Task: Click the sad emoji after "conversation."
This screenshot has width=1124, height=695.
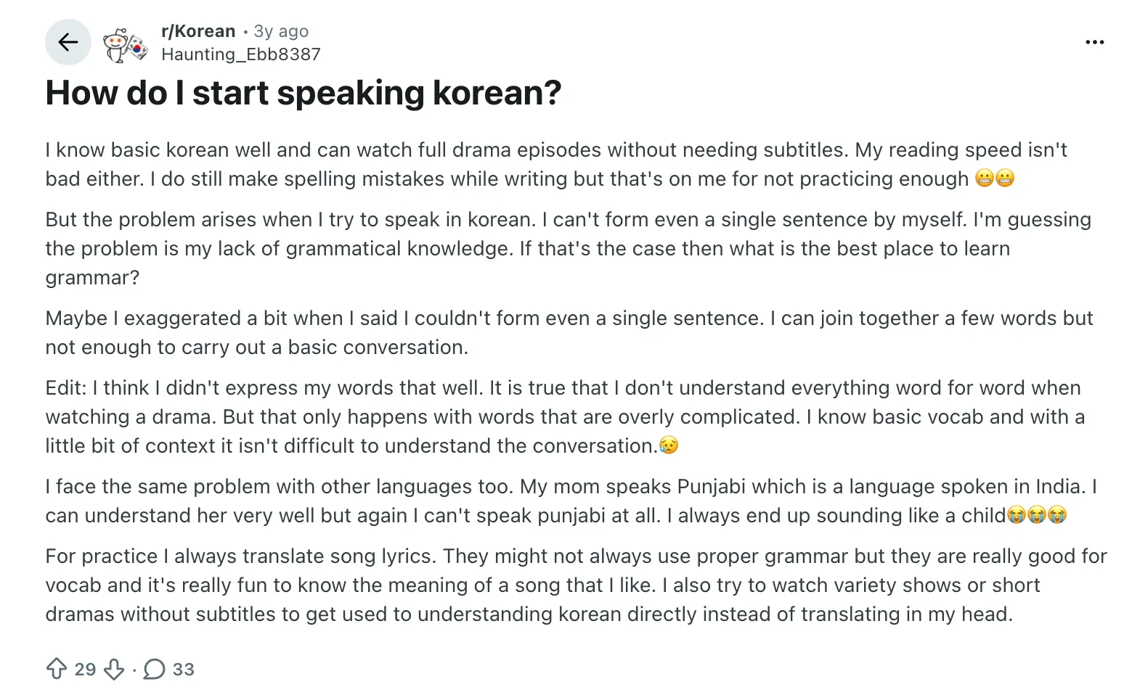Action: 669,445
